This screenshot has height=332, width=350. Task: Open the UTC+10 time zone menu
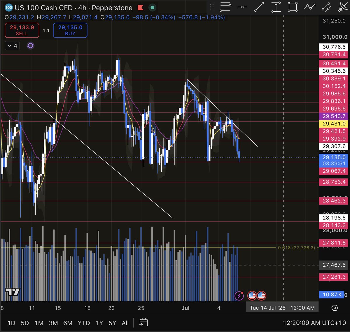[314, 323]
